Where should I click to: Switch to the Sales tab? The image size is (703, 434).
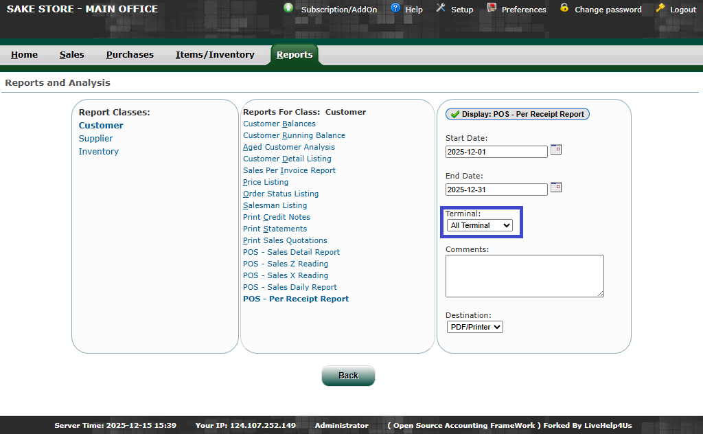click(x=71, y=55)
